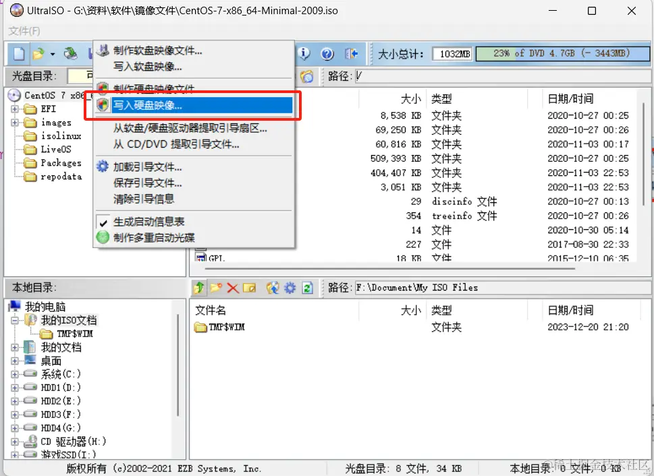Screen dimensions: 654x476
Task: Click the 类型 column header in disc list
Action: [441, 99]
